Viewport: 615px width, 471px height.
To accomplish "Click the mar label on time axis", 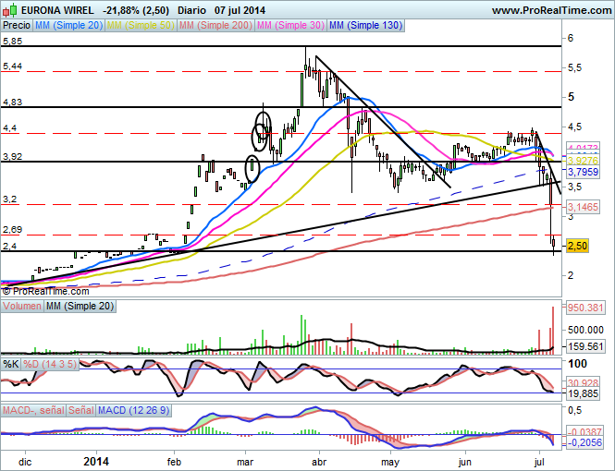I will (245, 462).
